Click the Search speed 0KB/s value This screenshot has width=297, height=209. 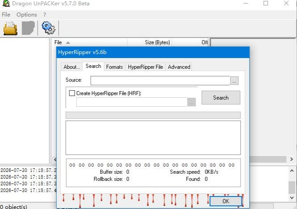[211, 172]
